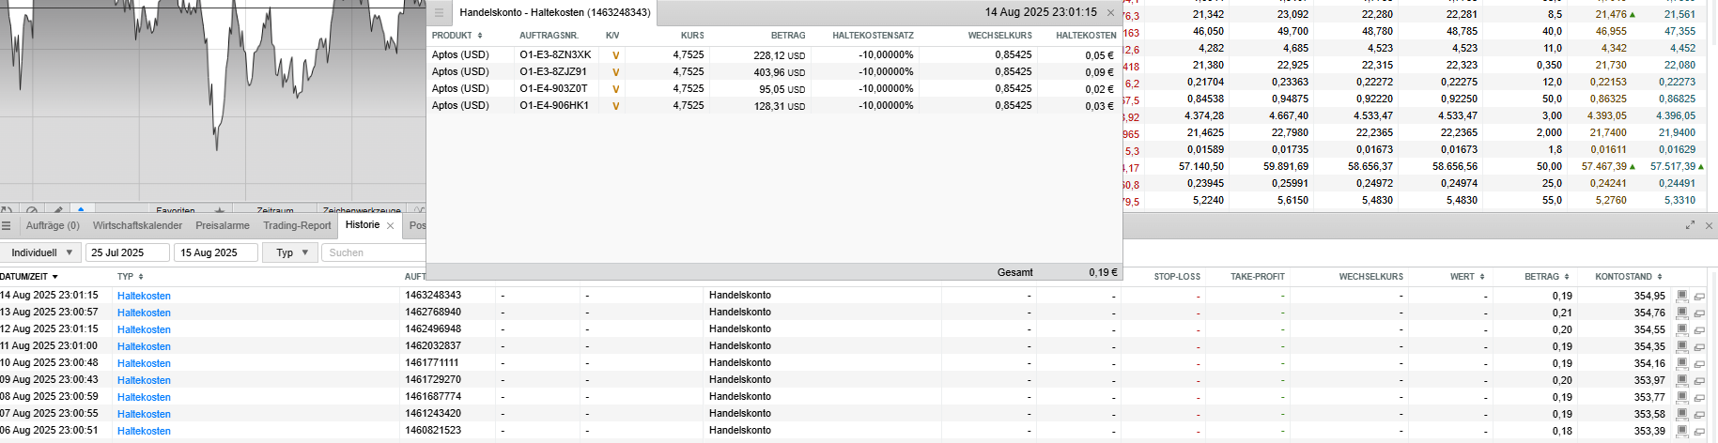Click Kontostand value 354,95
The height and width of the screenshot is (443, 1718).
click(x=1649, y=296)
